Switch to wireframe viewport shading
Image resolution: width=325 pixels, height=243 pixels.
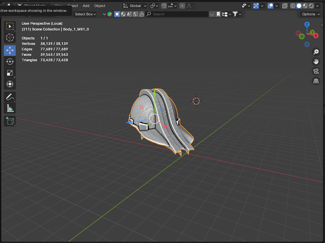(x=293, y=6)
